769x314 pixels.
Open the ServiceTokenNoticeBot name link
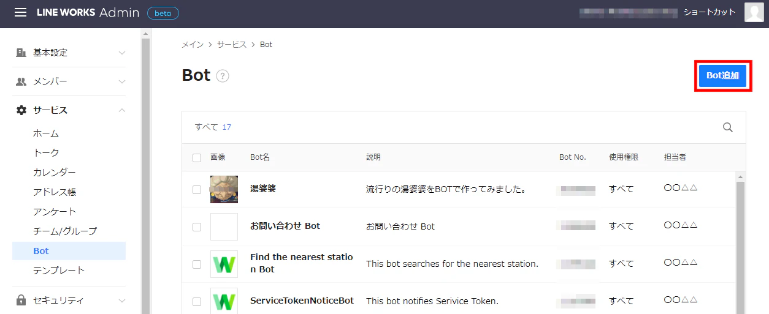[x=302, y=301]
